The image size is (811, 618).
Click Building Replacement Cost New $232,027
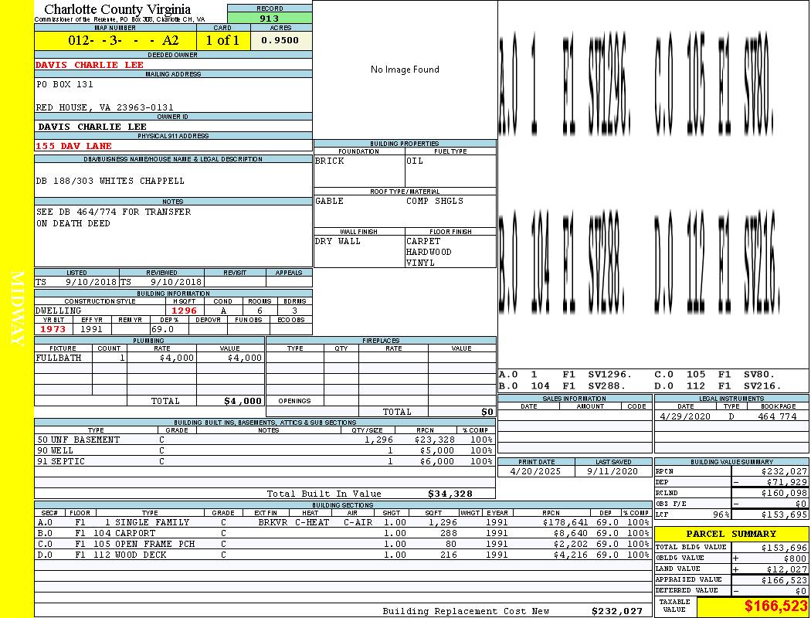tap(617, 611)
